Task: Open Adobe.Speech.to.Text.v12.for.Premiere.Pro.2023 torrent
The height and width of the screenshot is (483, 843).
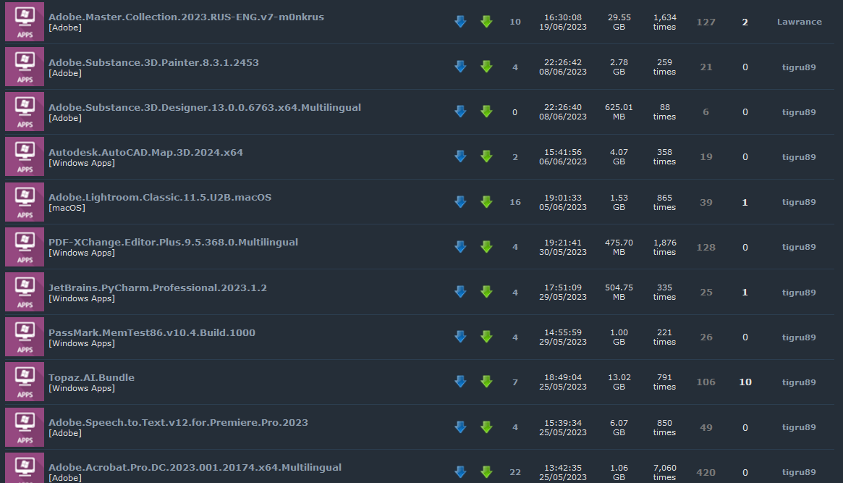Action: (179, 422)
